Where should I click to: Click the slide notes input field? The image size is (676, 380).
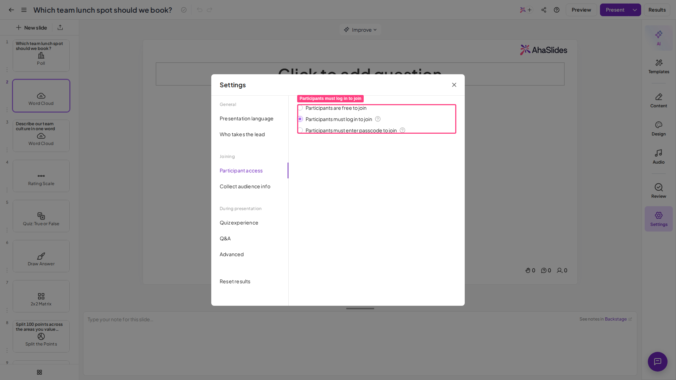(x=360, y=343)
